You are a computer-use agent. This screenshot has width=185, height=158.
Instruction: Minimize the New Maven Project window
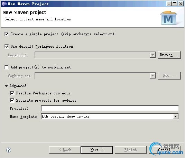tap(169, 4)
